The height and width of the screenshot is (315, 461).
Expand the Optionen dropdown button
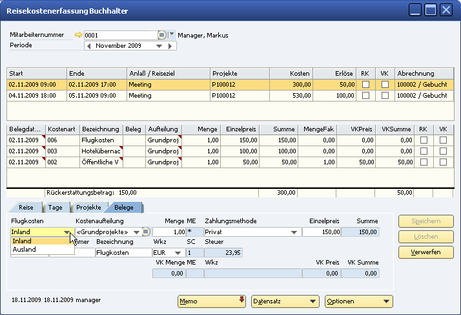tap(387, 301)
